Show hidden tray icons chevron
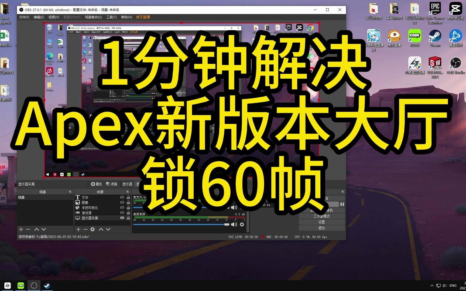466x291 pixels. point(432,286)
